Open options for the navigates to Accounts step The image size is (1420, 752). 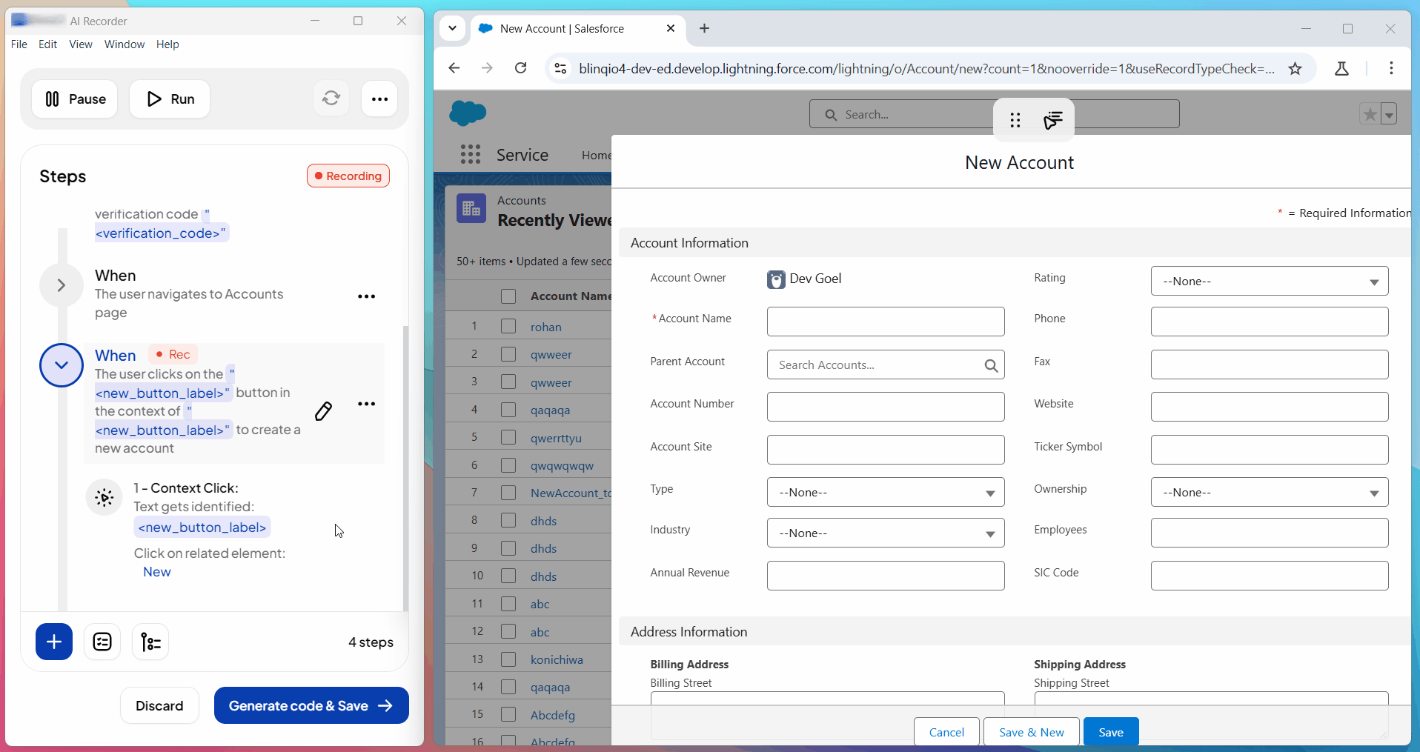tap(366, 296)
